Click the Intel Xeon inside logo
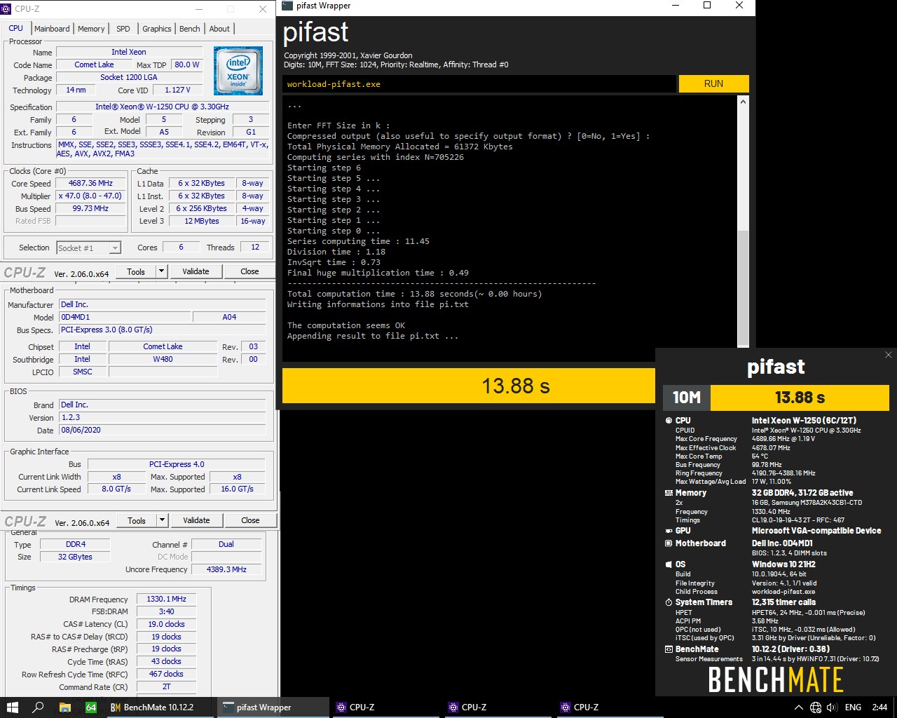This screenshot has width=897, height=718. 238,71
